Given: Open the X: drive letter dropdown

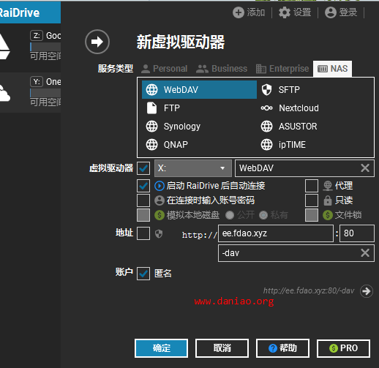Looking at the screenshot, I should 193,168.
